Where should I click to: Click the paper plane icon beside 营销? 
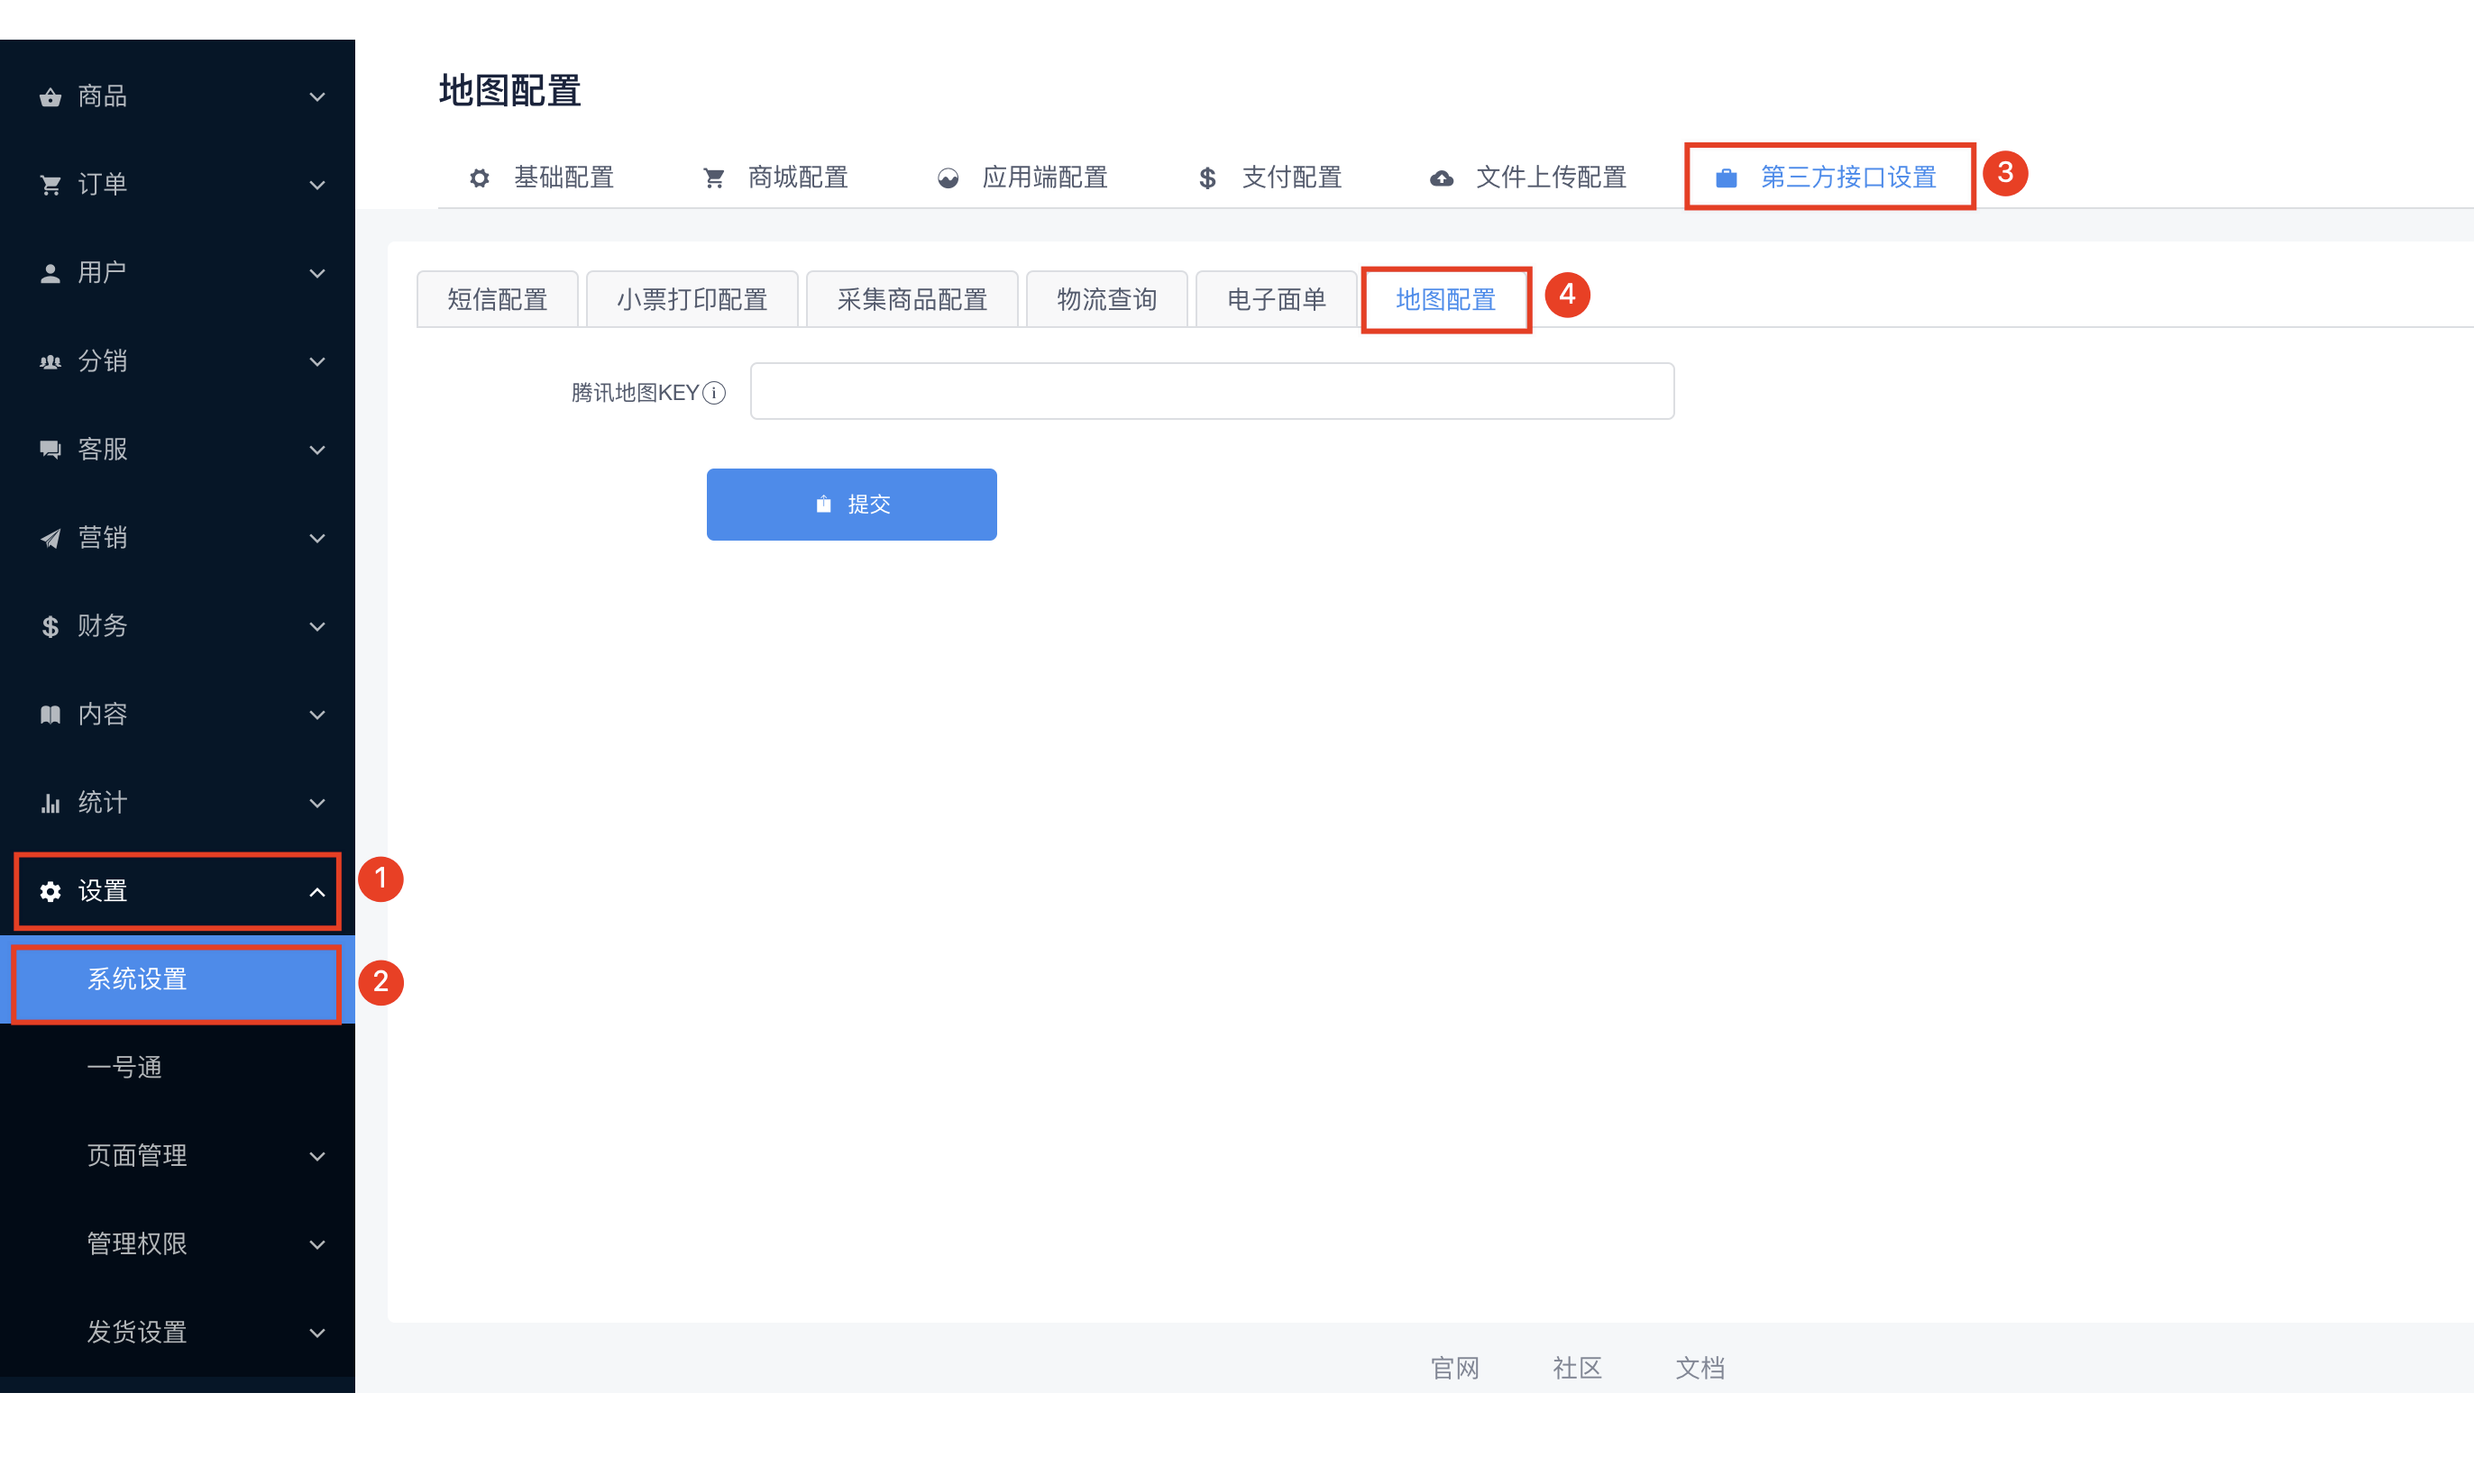pyautogui.click(x=50, y=538)
